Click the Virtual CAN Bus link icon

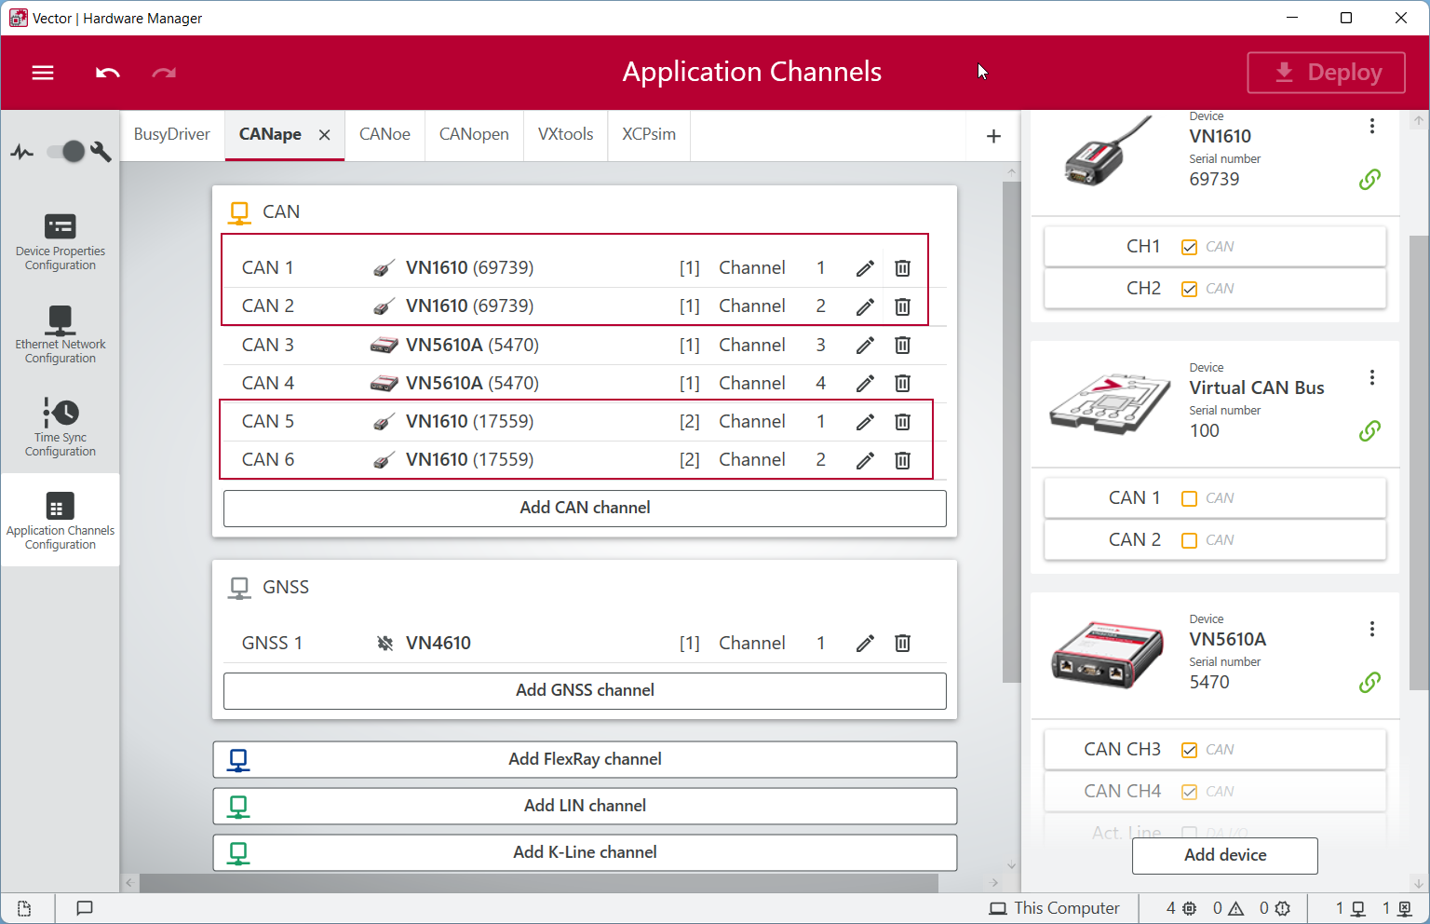(1369, 431)
